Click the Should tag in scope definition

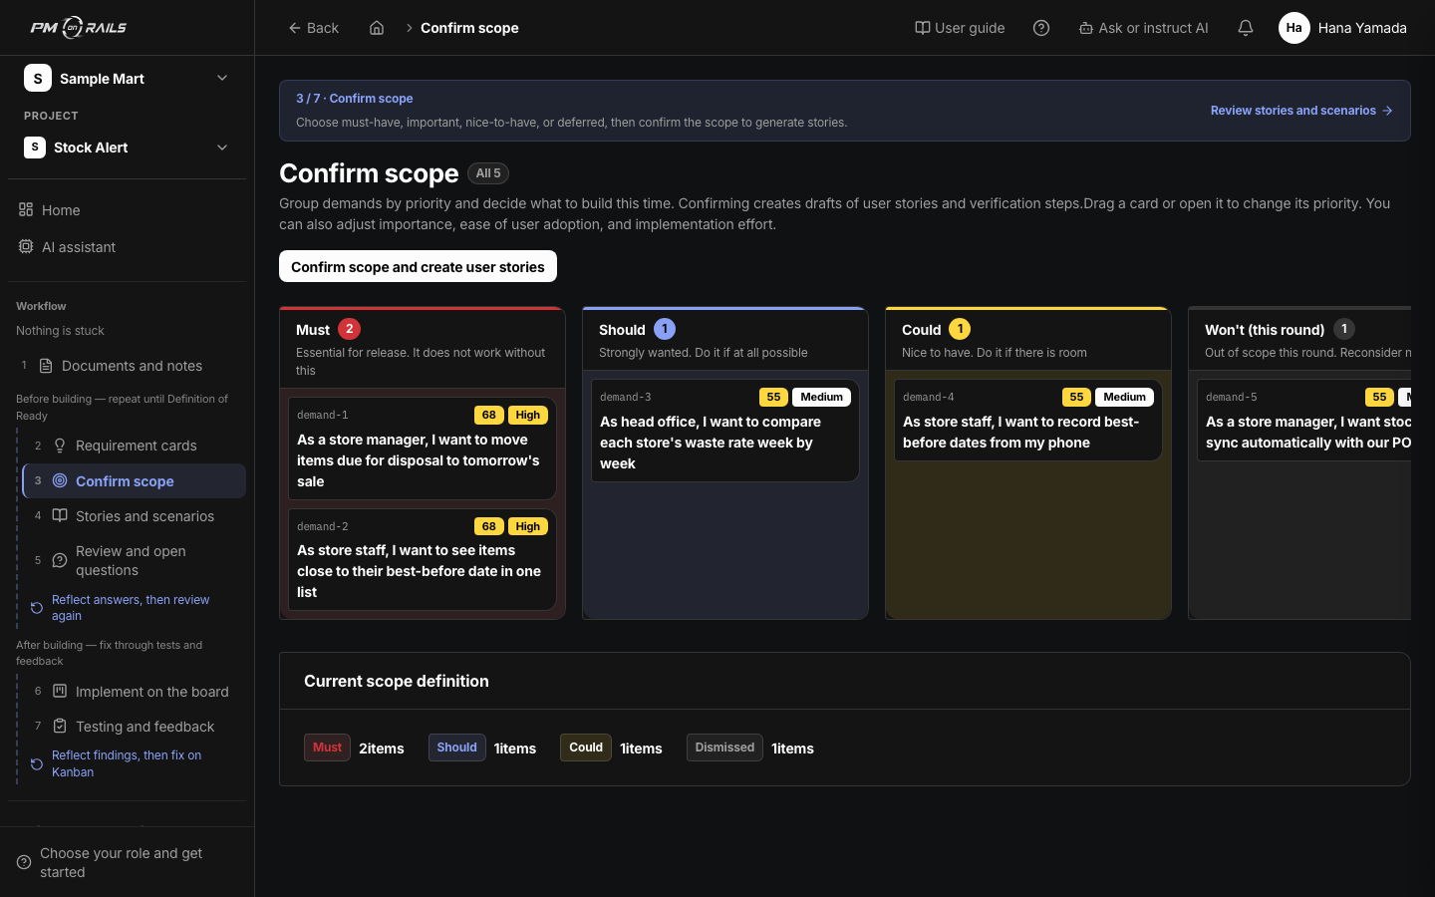tap(457, 747)
